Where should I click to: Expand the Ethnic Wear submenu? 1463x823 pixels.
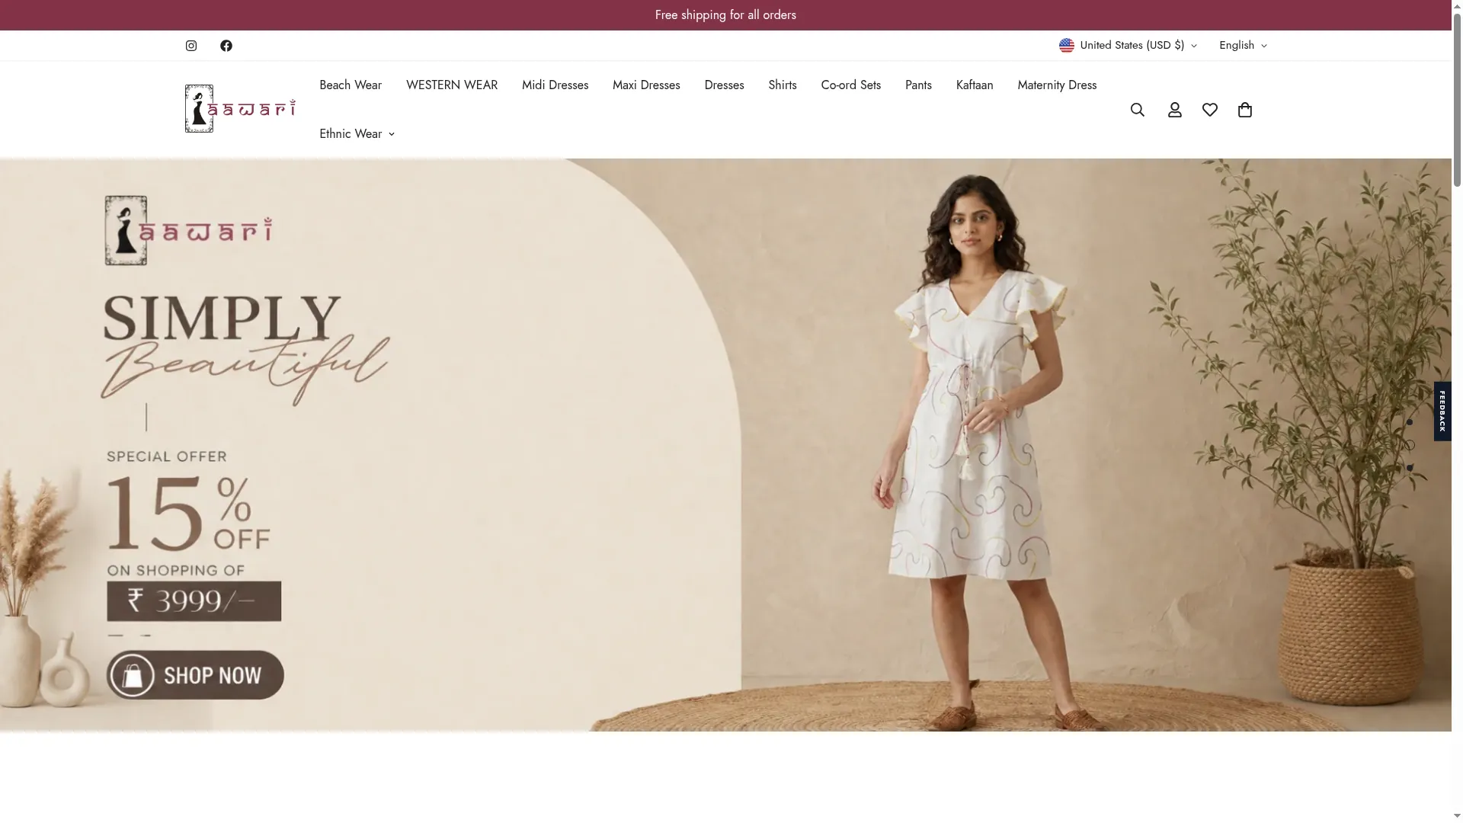pyautogui.click(x=357, y=134)
